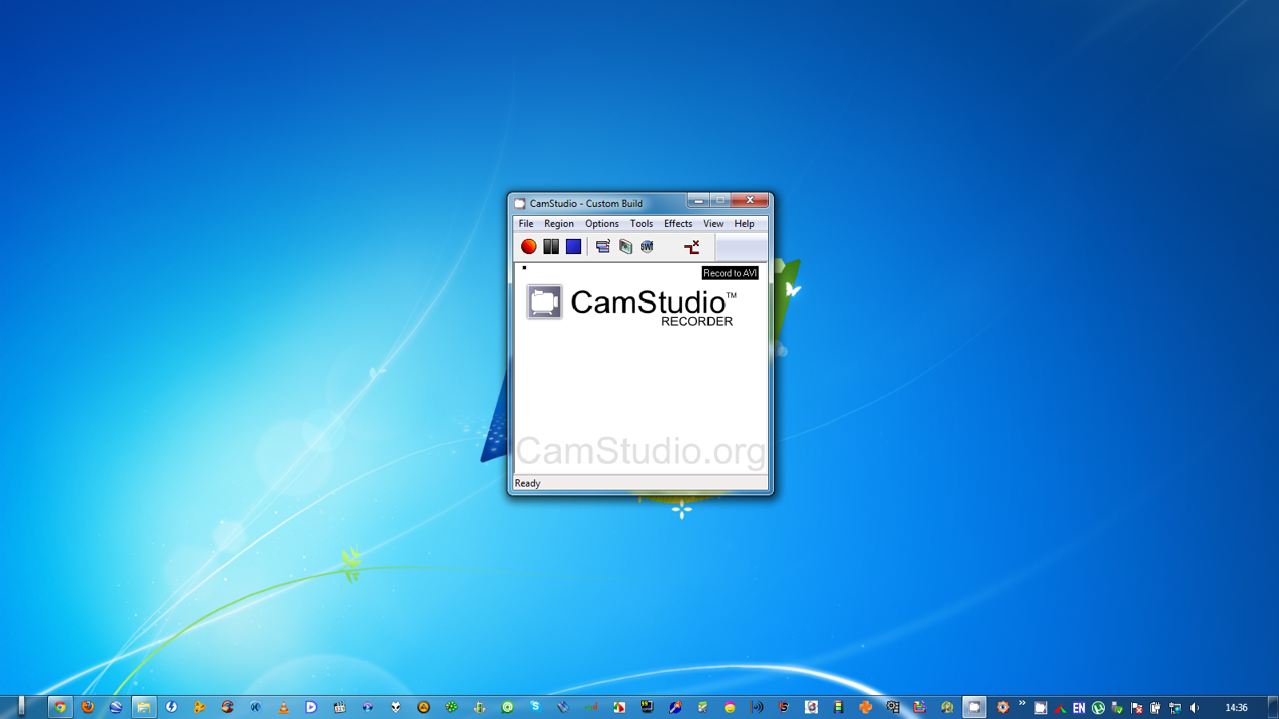Toggle the SWF output mode icon
The height and width of the screenshot is (719, 1279).
tap(647, 247)
